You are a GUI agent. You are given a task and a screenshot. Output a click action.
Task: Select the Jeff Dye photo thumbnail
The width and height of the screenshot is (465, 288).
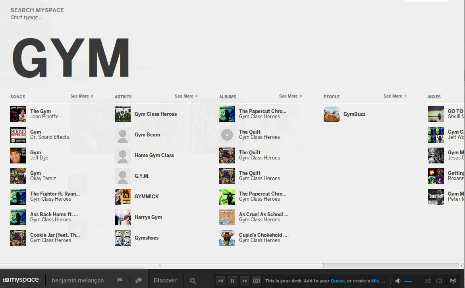click(18, 155)
